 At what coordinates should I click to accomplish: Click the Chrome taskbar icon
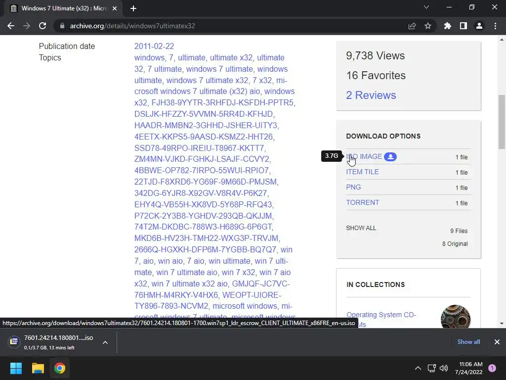[60, 368]
